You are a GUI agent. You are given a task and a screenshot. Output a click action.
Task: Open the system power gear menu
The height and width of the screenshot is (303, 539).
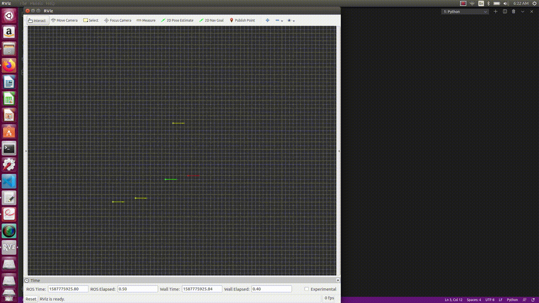(534, 3)
